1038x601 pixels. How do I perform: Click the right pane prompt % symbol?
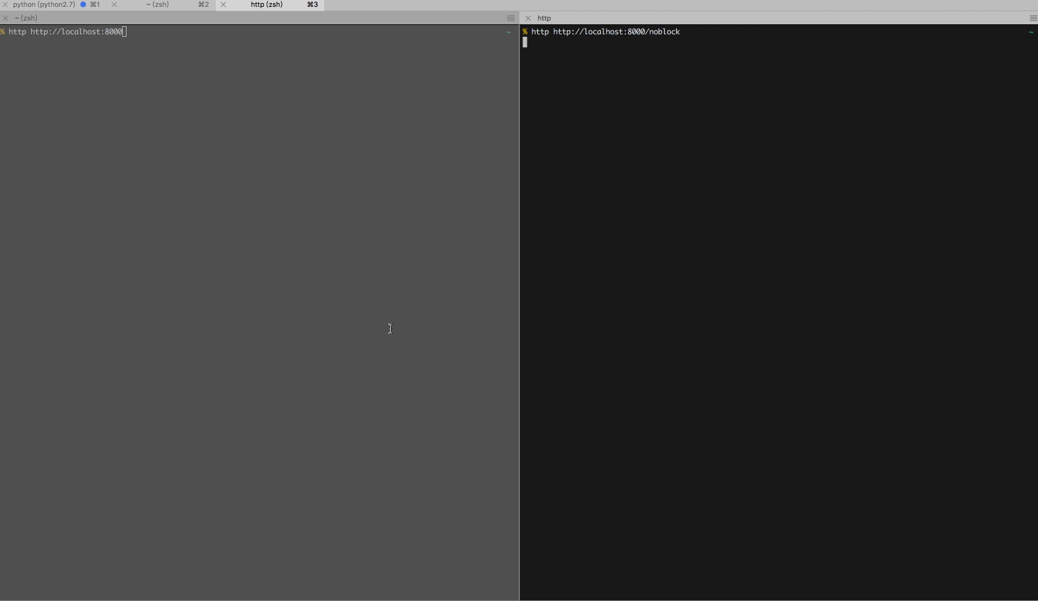click(526, 32)
